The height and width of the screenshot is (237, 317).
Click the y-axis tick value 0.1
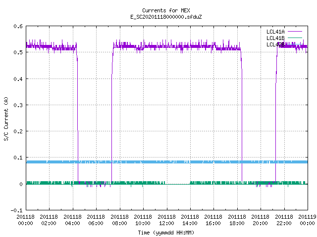(18, 158)
